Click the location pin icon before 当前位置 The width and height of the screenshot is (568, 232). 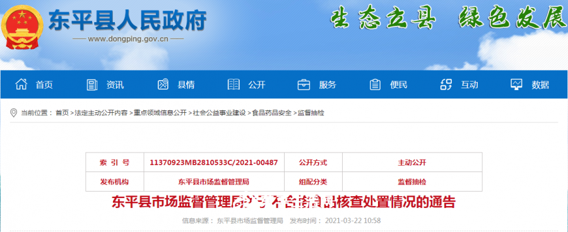tap(13, 113)
